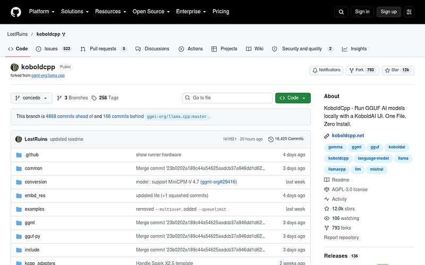Image resolution: width=425 pixels, height=265 pixels.
Task: Click the Readme book icon in About
Action: click(x=327, y=180)
